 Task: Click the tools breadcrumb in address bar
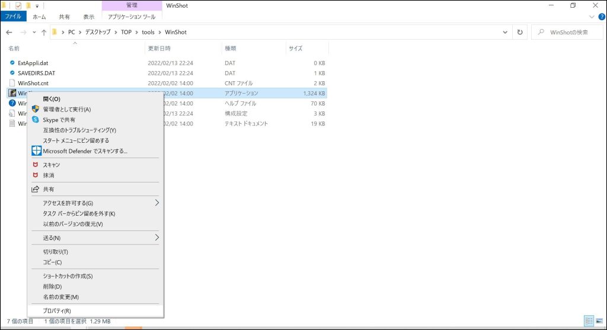click(148, 33)
